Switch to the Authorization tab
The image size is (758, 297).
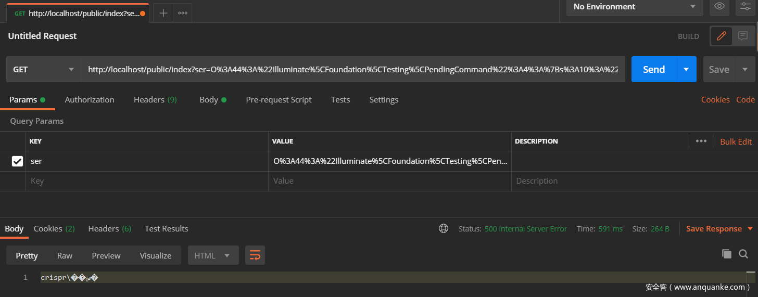click(x=90, y=100)
